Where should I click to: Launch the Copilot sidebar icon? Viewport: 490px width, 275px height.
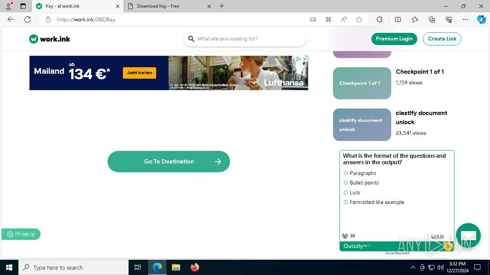(481, 19)
